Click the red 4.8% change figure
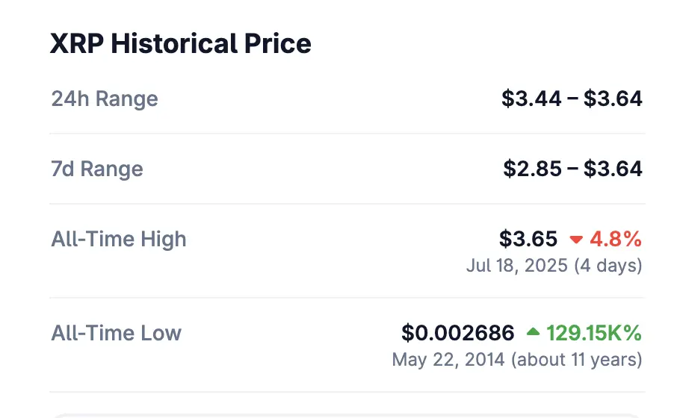 [616, 239]
